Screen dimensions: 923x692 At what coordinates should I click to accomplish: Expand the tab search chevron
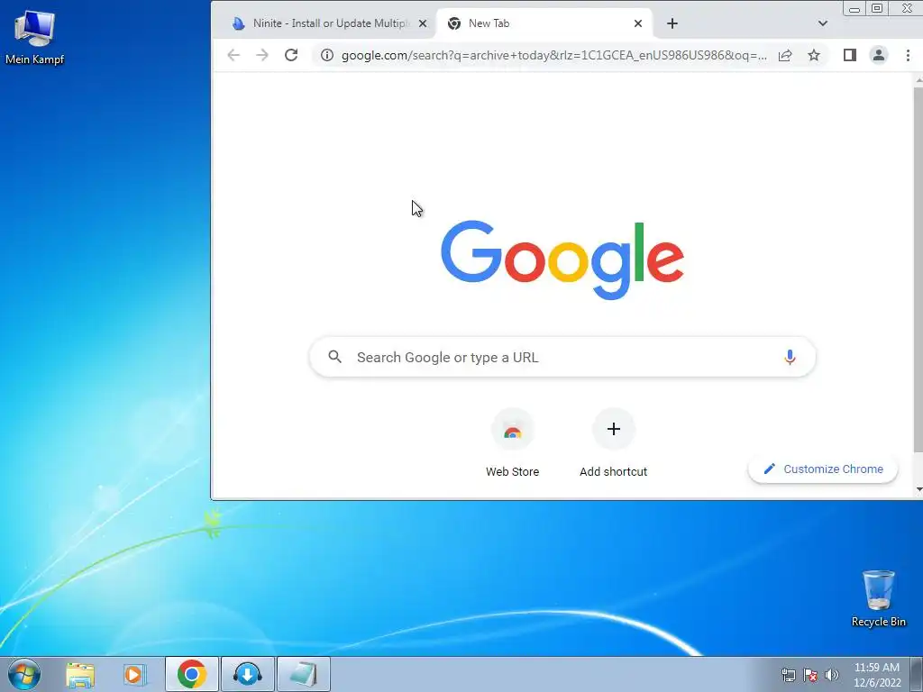[823, 23]
